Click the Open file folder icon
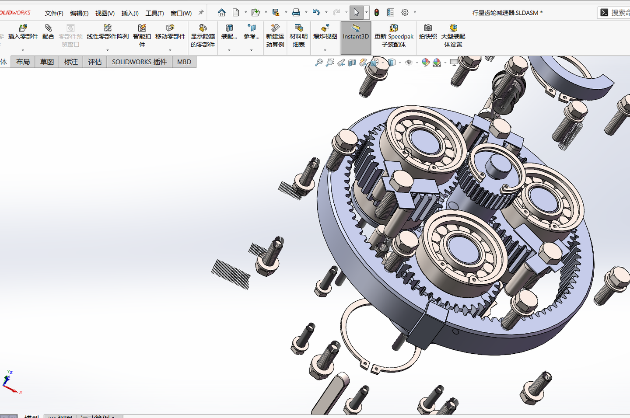 [x=255, y=12]
